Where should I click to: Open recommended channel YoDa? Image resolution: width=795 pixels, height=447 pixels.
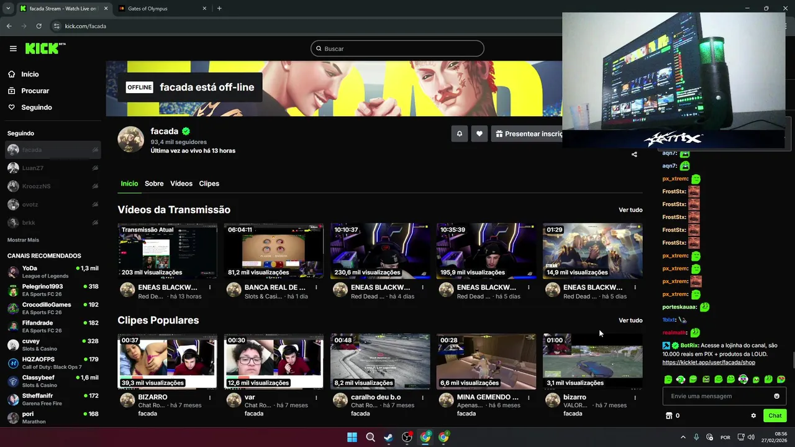coord(53,272)
